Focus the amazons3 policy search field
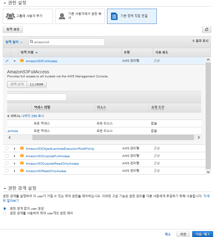 tap(67, 42)
